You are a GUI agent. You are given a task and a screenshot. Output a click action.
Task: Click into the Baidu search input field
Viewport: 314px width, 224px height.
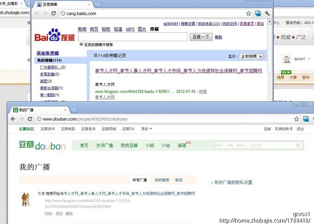[x=133, y=37]
